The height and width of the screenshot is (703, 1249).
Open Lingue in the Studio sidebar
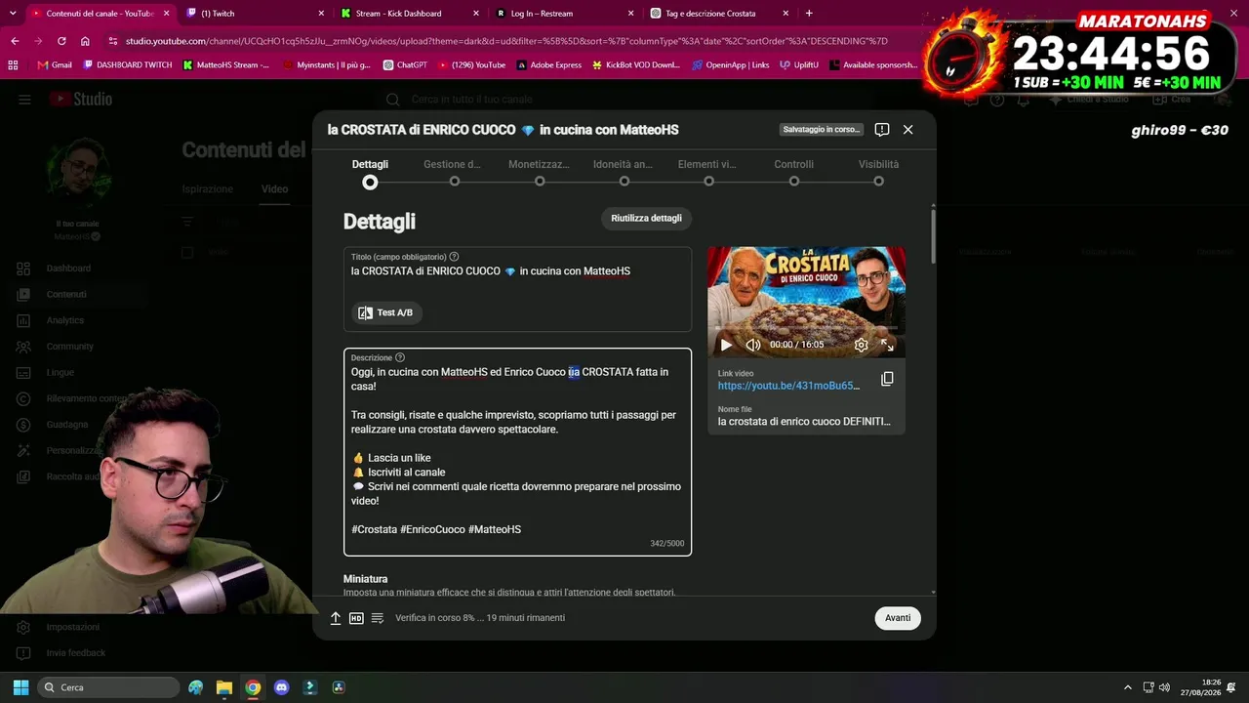[60, 372]
